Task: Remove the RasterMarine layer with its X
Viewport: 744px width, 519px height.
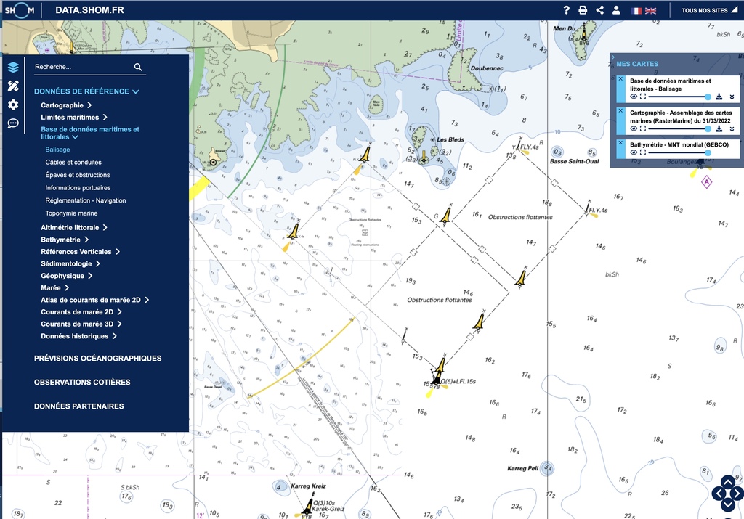Action: pos(620,110)
